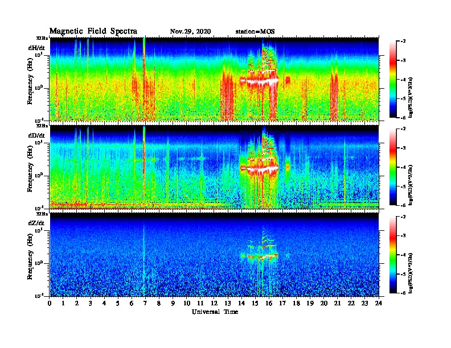Click hour 6 on the Universal Time axis
The height and width of the screenshot is (348, 451).
pos(132,304)
